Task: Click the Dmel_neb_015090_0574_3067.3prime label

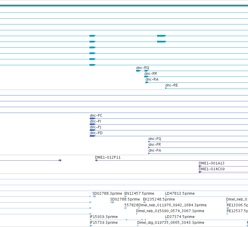Action: pyautogui.click(x=170, y=211)
